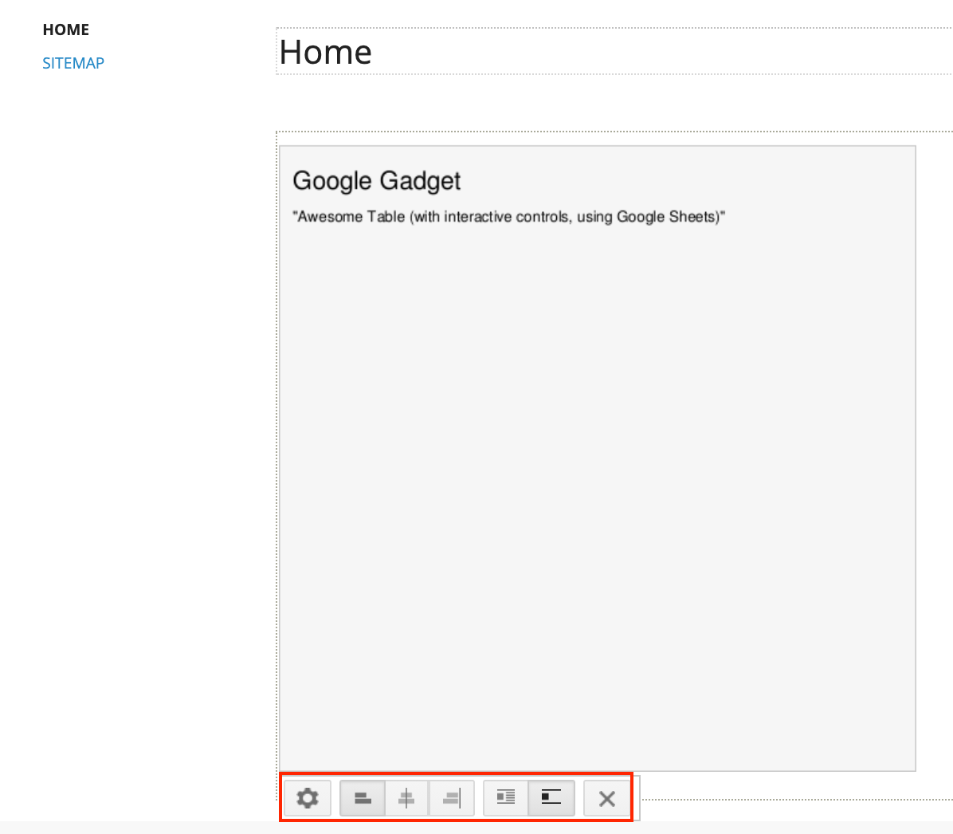The image size is (953, 834).
Task: Click the "Awesome Table" gadget description text
Action: click(508, 217)
